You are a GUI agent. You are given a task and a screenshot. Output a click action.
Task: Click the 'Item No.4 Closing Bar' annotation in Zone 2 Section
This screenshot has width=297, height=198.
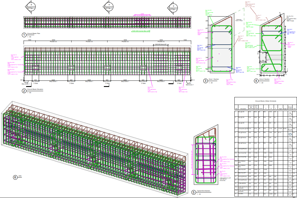click(x=250, y=4)
